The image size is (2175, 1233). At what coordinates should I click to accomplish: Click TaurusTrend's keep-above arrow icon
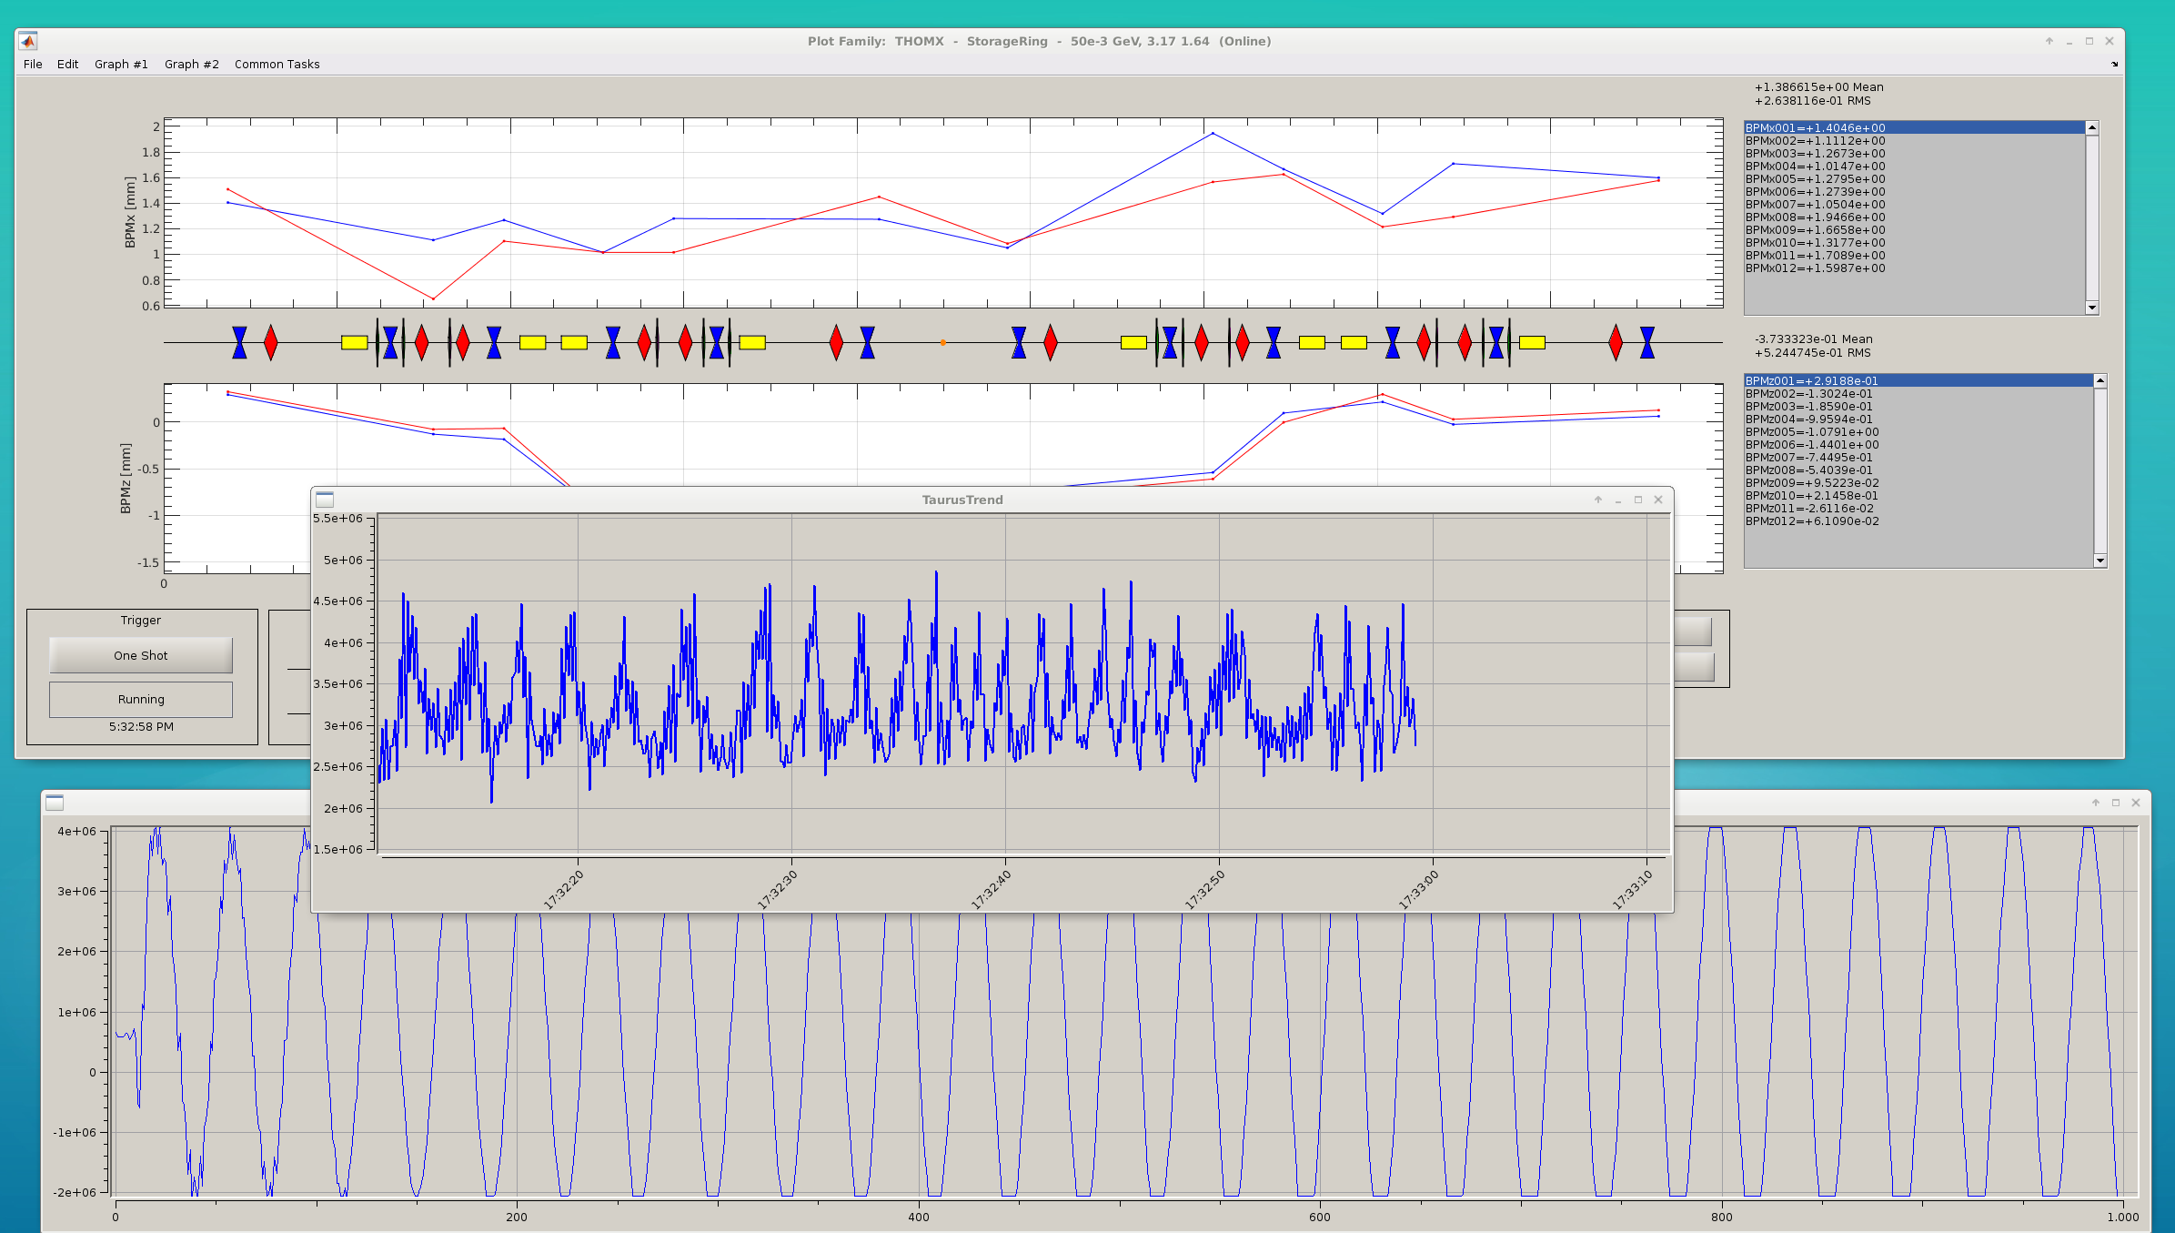tap(1597, 500)
